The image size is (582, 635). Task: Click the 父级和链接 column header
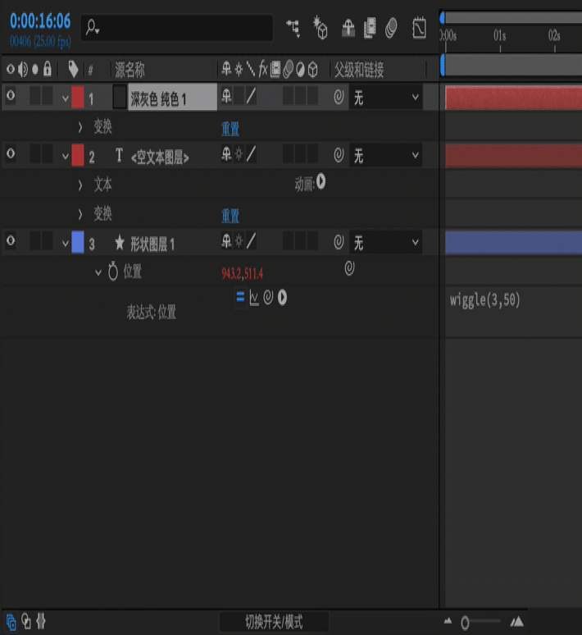[x=359, y=70]
